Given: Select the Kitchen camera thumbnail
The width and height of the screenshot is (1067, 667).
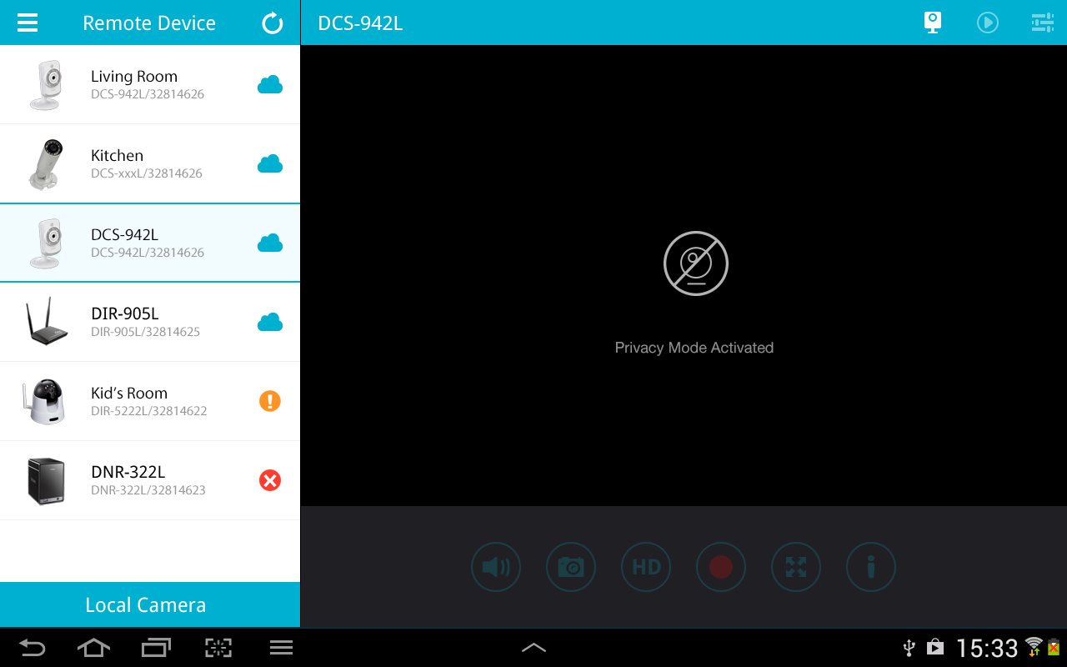Looking at the screenshot, I should 47,163.
